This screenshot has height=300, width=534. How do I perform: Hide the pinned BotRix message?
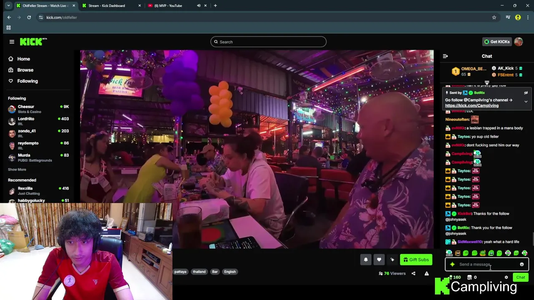click(x=526, y=93)
